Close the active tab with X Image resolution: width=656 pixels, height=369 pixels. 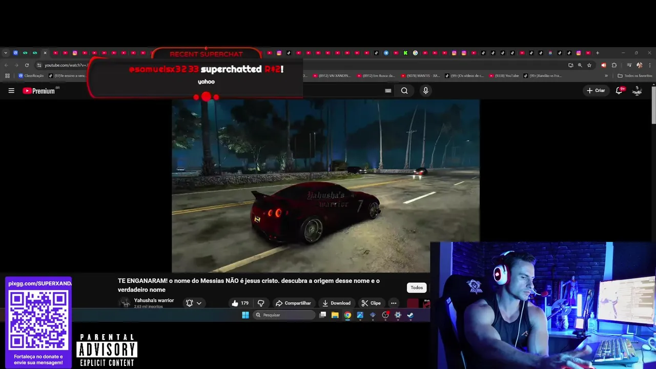click(x=45, y=53)
